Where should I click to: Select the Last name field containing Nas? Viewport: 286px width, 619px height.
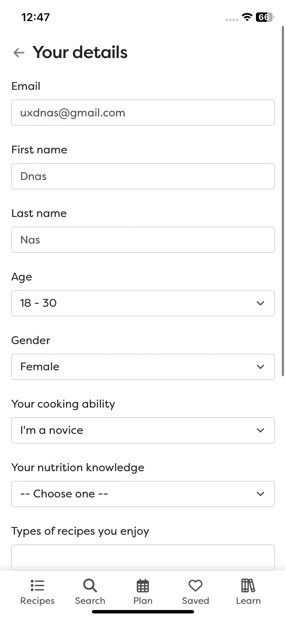pyautogui.click(x=143, y=240)
